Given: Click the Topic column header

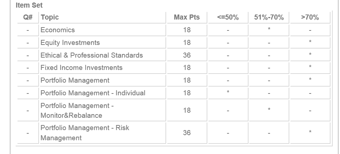Looking at the screenshot, I should pos(50,17).
